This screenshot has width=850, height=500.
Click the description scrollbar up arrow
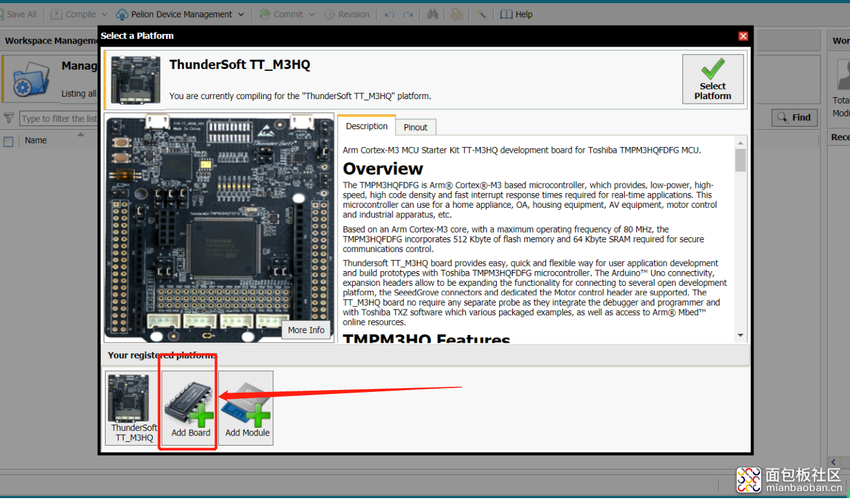741,143
